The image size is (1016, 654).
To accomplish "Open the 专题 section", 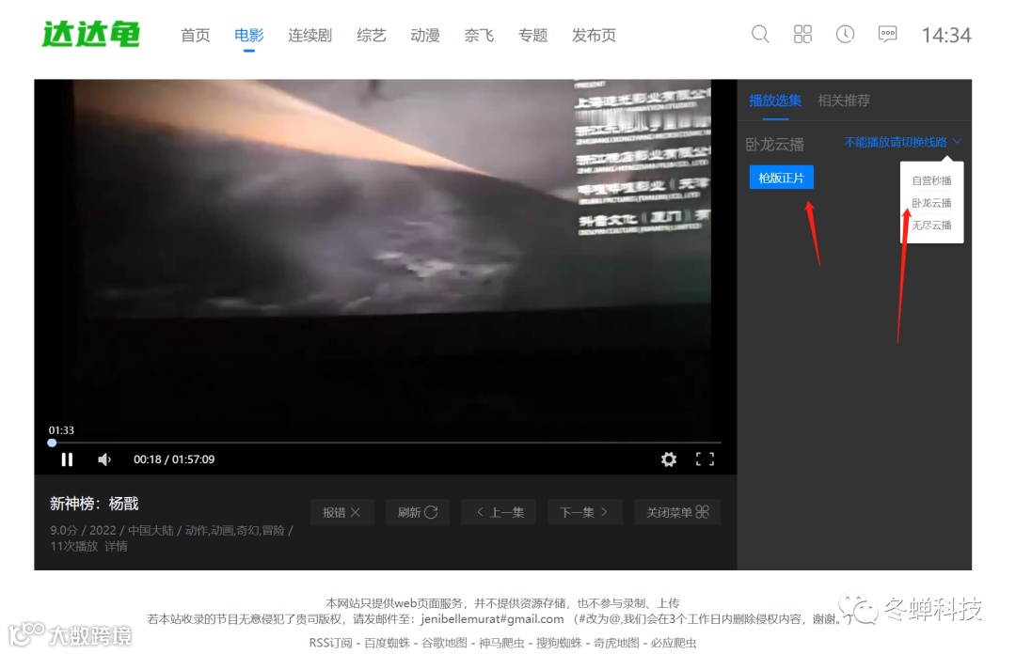I will pyautogui.click(x=532, y=35).
